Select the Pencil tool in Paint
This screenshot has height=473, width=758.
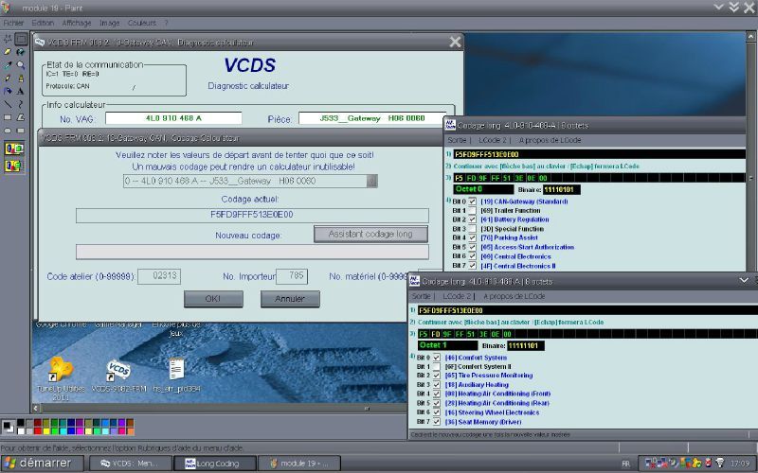tap(8, 79)
